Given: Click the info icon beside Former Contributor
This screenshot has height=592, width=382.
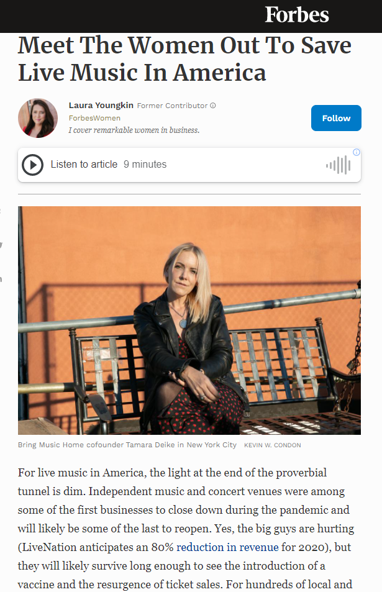Looking at the screenshot, I should pyautogui.click(x=213, y=106).
